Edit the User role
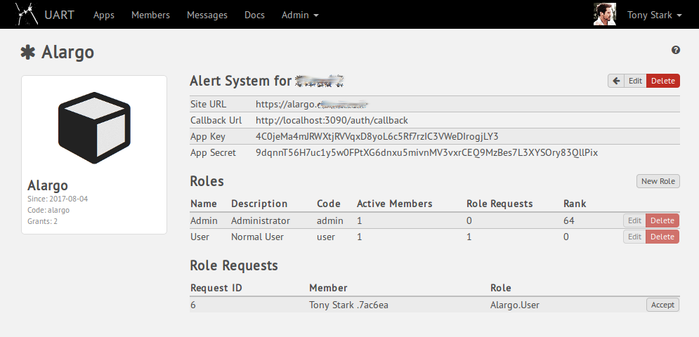This screenshot has height=337, width=699. click(x=634, y=237)
